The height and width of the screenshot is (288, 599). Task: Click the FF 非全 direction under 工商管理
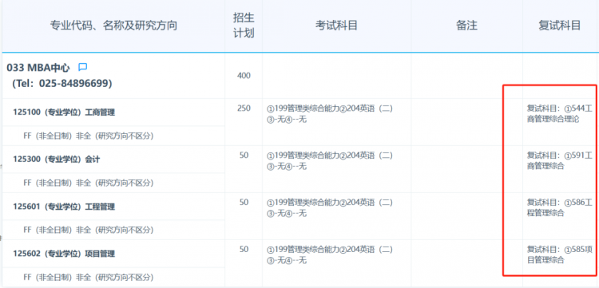point(88,136)
